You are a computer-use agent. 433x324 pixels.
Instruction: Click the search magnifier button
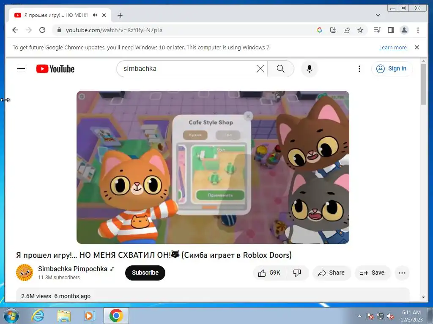[281, 69]
